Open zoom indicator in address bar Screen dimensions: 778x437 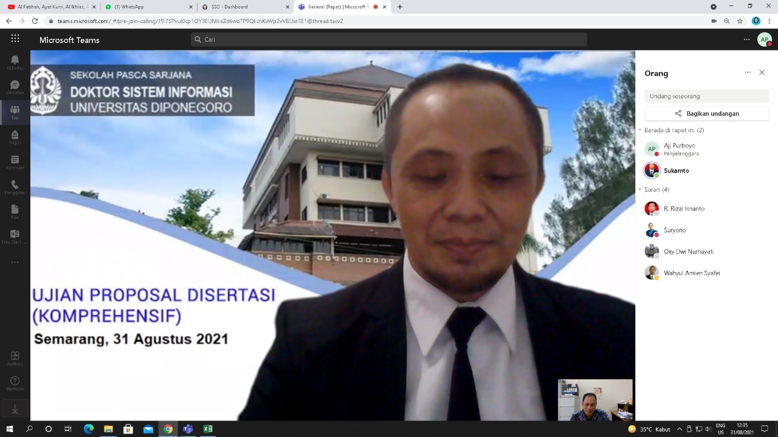726,21
